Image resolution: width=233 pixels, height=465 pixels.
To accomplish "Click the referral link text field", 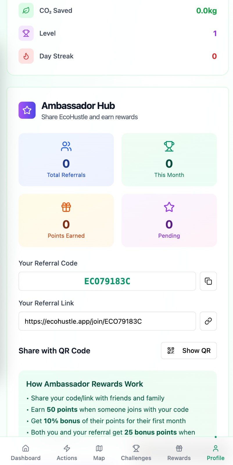I will pos(107,321).
